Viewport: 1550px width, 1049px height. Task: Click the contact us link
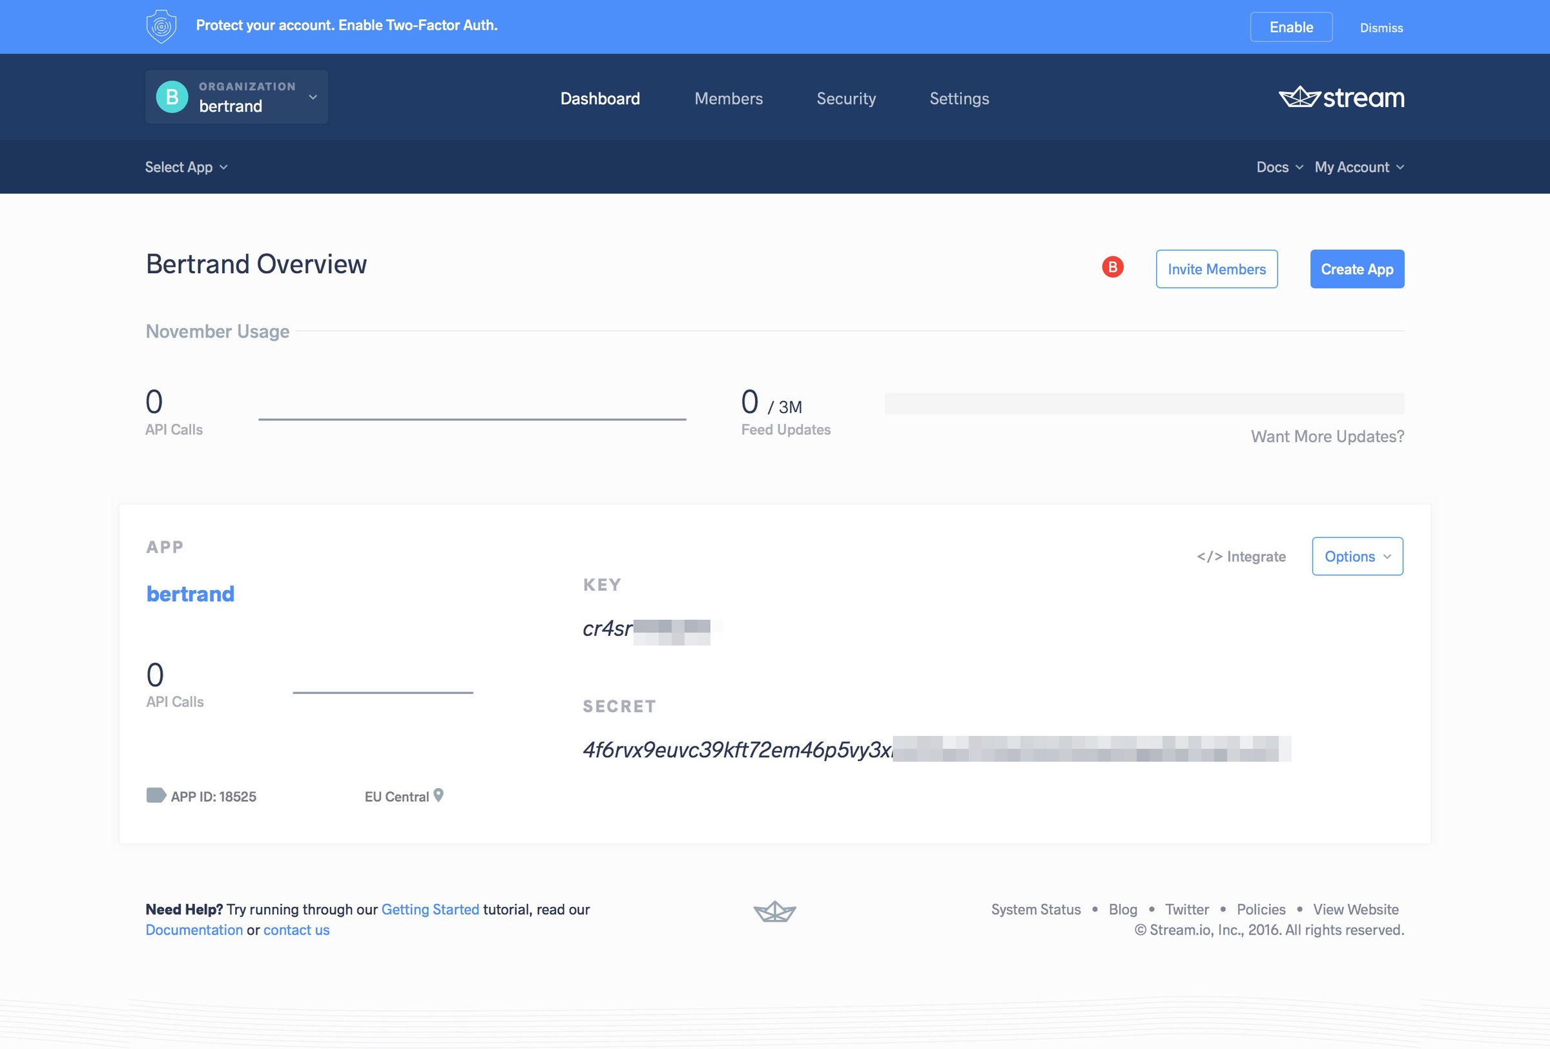click(296, 930)
